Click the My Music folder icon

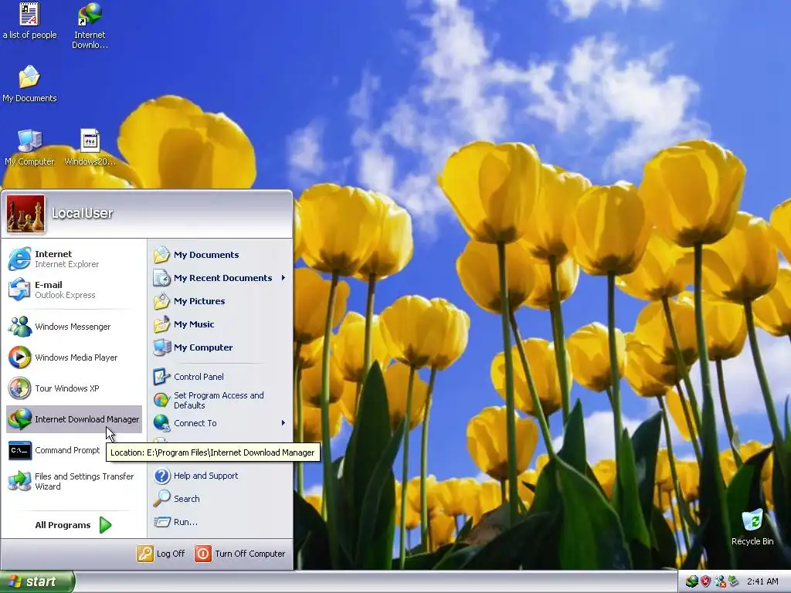(161, 324)
